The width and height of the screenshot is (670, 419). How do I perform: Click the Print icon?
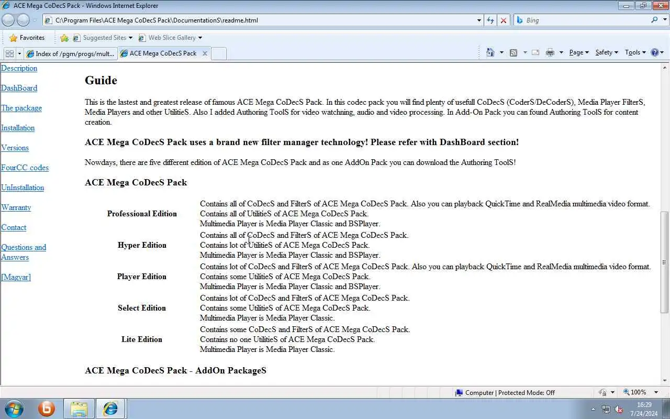coord(550,52)
